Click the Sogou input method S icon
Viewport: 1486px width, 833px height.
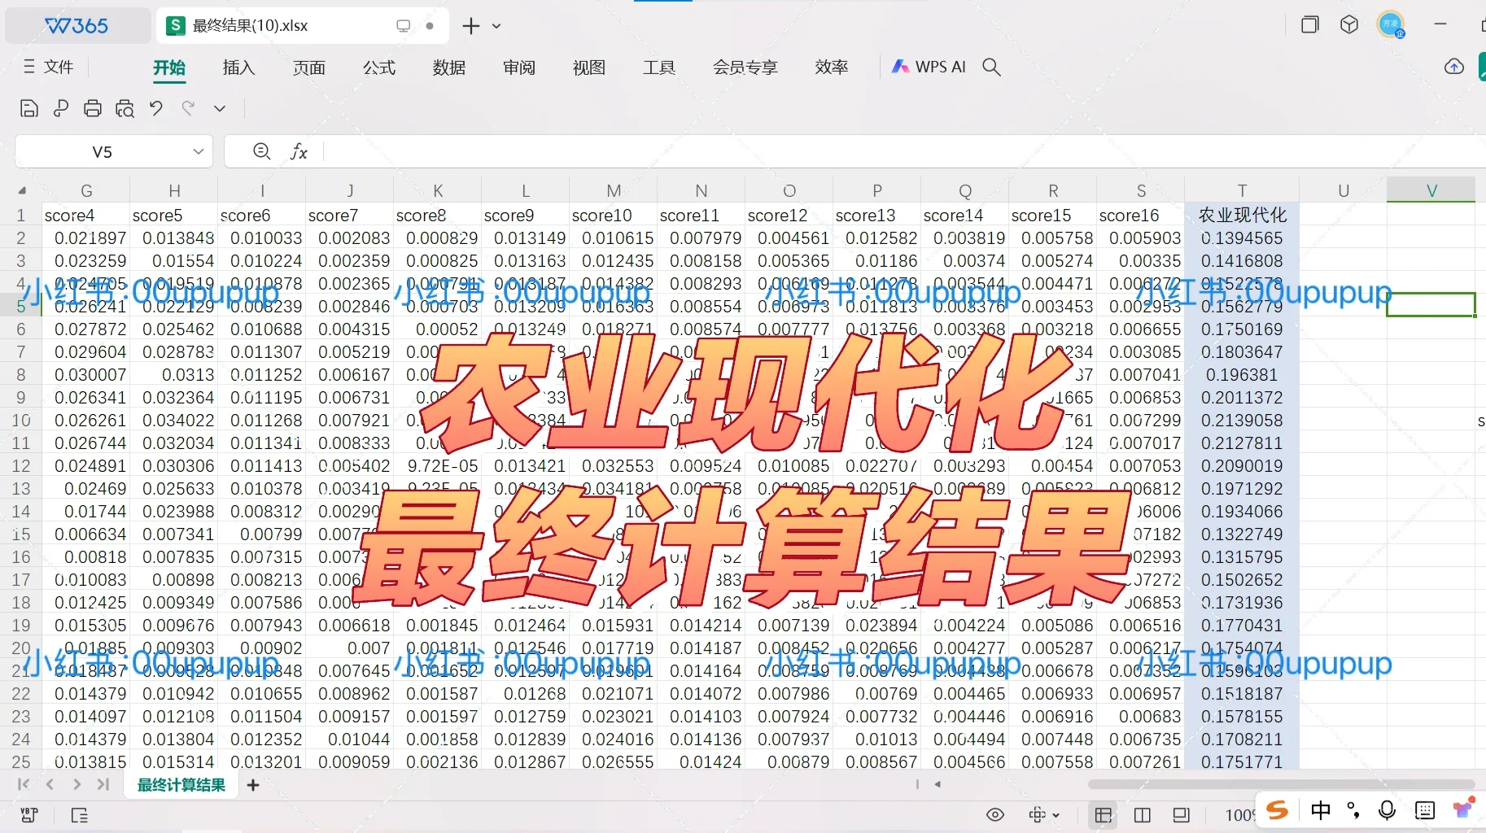click(x=1278, y=810)
